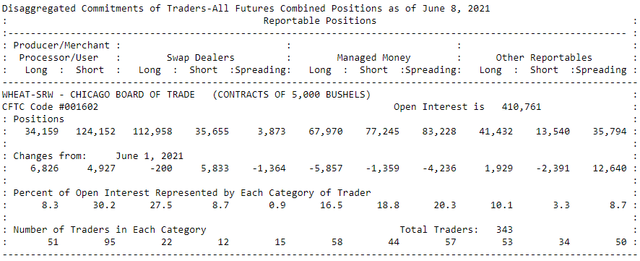640x261 pixels.
Task: Click the Other Reportables column header
Action: (x=544, y=58)
